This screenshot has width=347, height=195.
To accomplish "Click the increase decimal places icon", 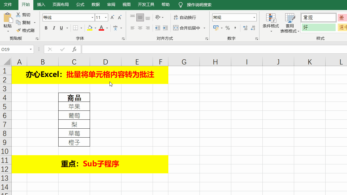I will click(245, 28).
